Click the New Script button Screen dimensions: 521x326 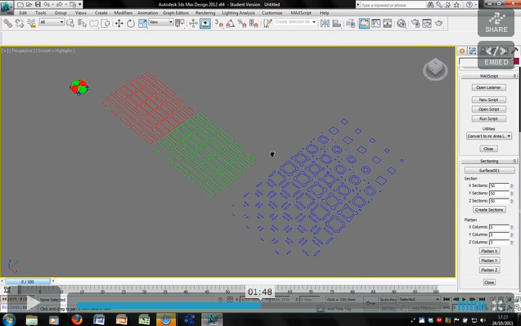pos(489,100)
